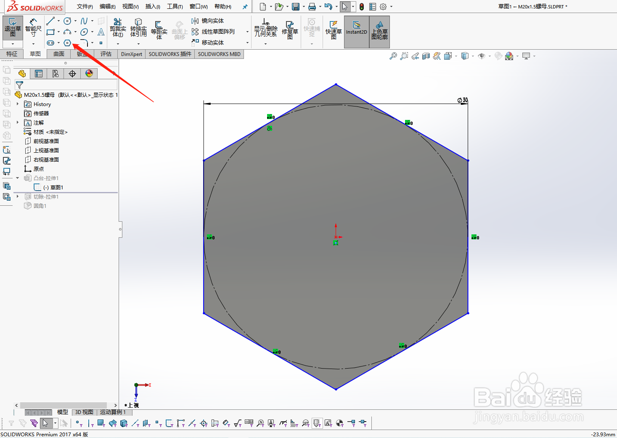Click 显示/删除几何关系 button
Image resolution: width=617 pixels, height=438 pixels.
265,29
